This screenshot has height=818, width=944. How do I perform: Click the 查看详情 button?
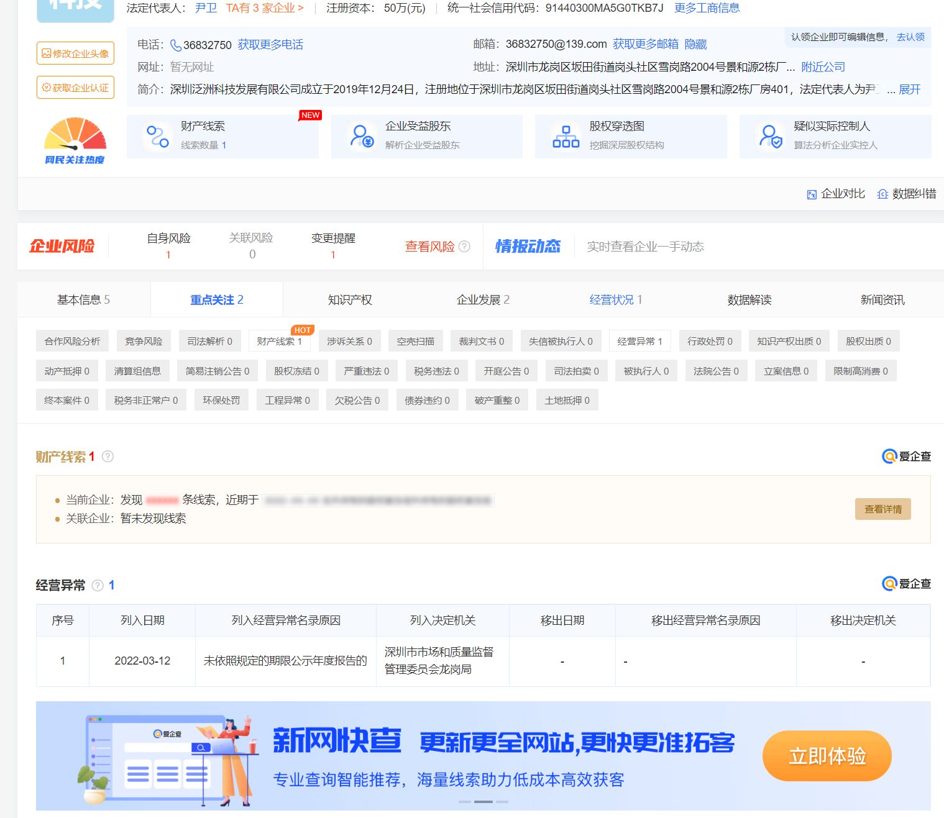click(882, 509)
